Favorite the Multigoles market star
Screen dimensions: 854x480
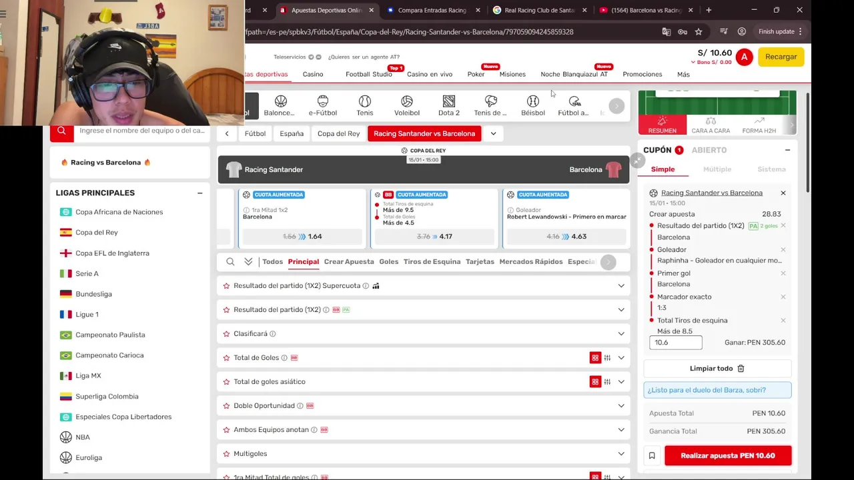pos(226,454)
